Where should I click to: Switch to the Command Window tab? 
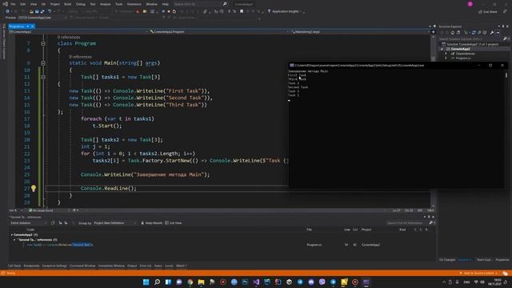[x=82, y=266]
